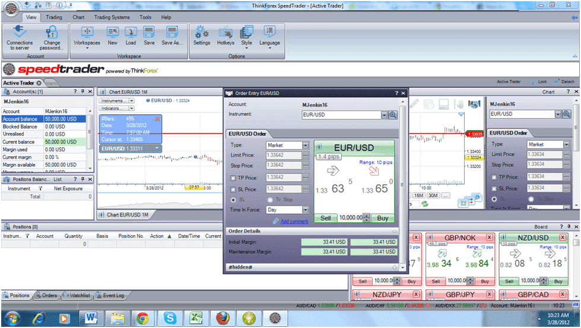Open the Settings gear icon
Image resolution: width=581 pixels, height=328 pixels.
click(x=202, y=33)
